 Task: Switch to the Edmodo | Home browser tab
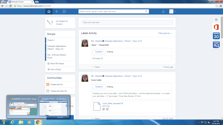pos(21,2)
